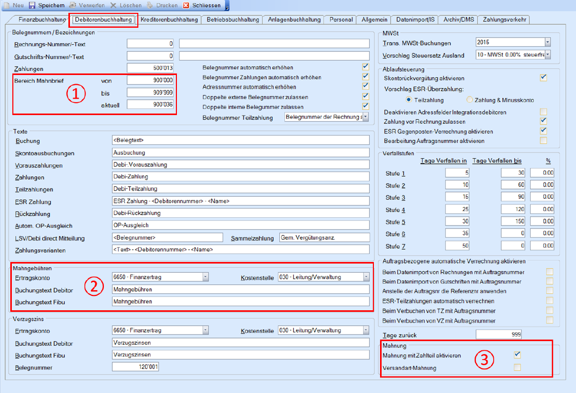Untick Mahnung mit Zahlteil aktivieren
Viewport: 576px width, 393px height.
click(517, 354)
